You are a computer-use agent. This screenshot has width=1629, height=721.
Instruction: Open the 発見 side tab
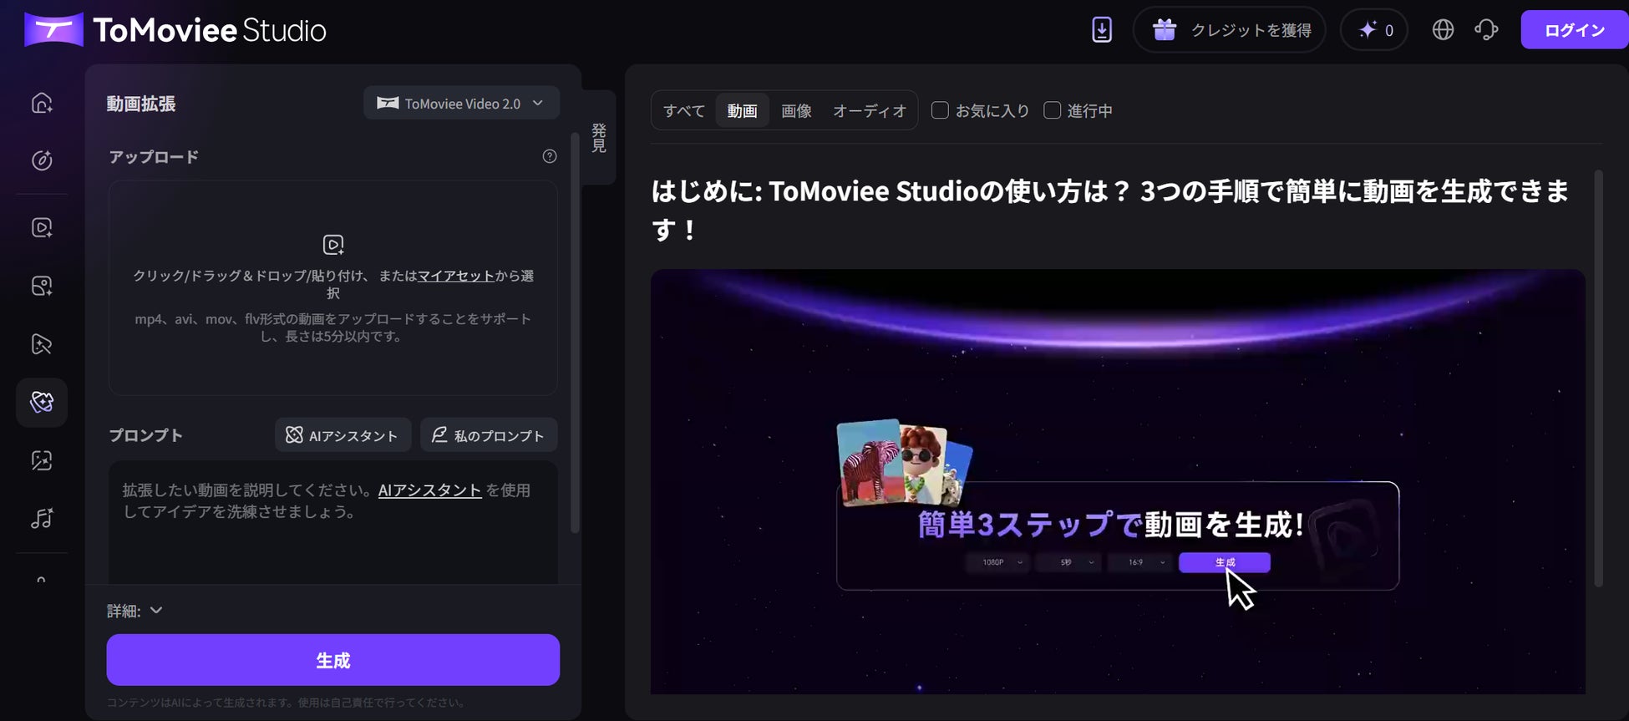(x=599, y=137)
